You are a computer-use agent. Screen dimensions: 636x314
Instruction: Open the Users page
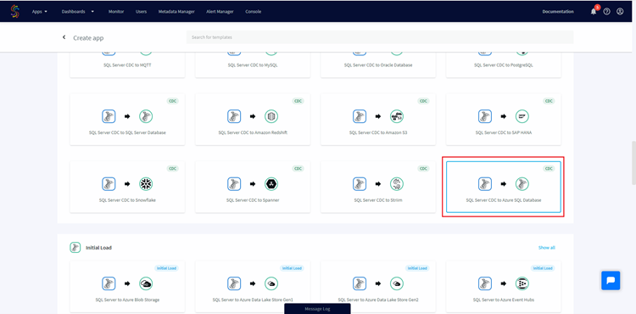141,11
